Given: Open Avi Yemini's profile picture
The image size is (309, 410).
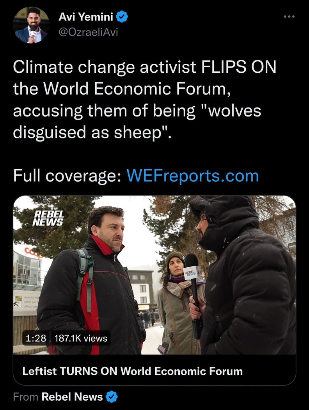Looking at the screenshot, I should (31, 25).
